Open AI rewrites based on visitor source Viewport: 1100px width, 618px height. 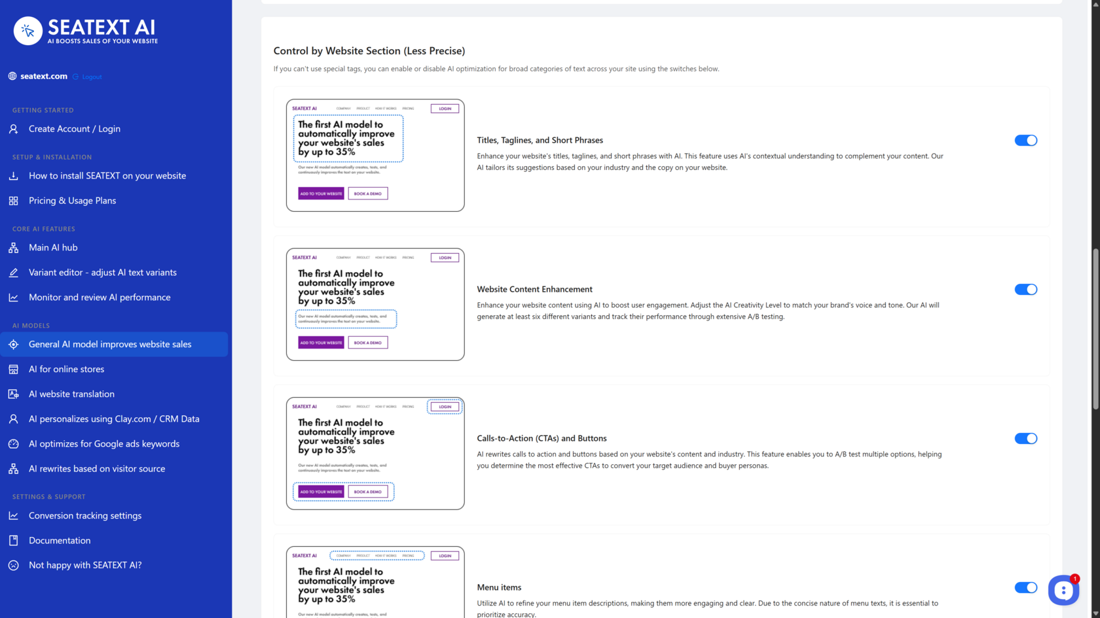click(97, 469)
